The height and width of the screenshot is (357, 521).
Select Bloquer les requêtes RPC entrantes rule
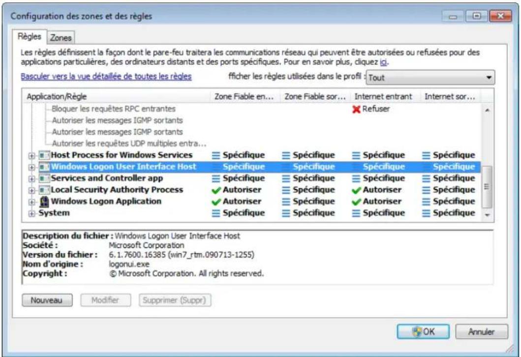114,109
